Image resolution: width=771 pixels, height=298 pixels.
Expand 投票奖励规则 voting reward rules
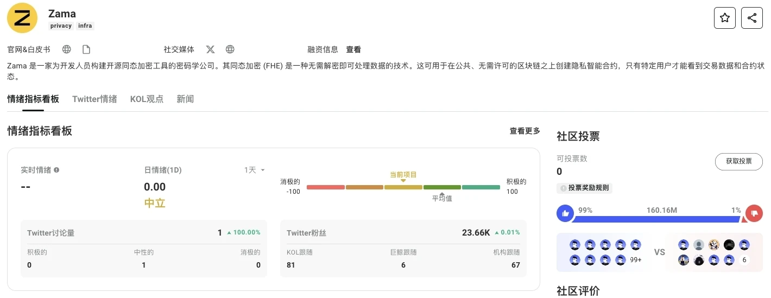(x=584, y=188)
